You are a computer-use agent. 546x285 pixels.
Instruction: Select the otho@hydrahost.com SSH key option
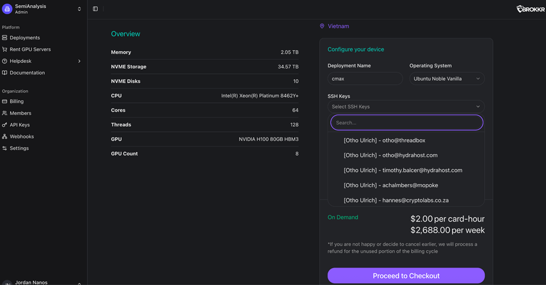pyautogui.click(x=390, y=155)
